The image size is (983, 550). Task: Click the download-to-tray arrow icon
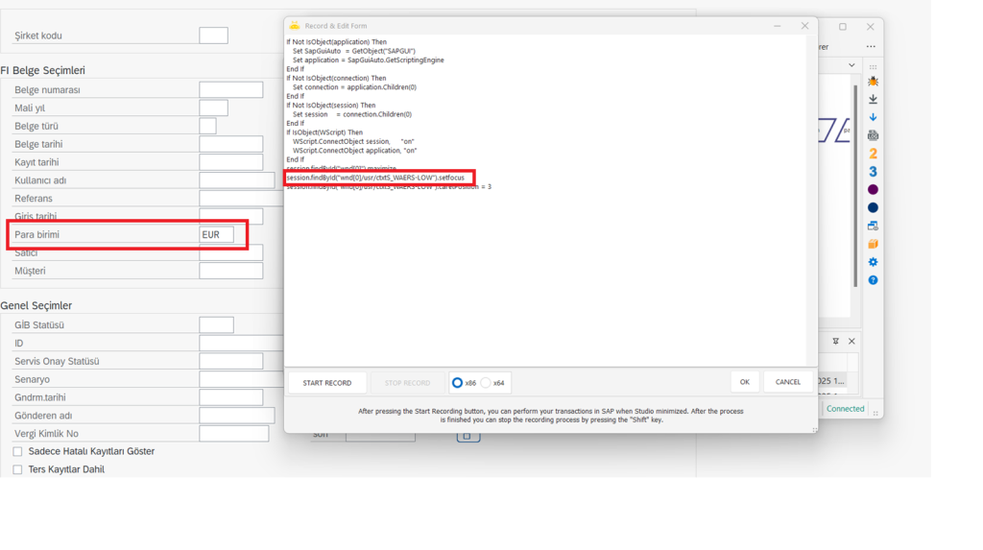[x=873, y=99]
